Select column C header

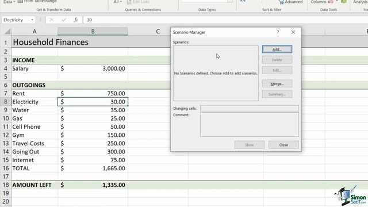click(158, 32)
